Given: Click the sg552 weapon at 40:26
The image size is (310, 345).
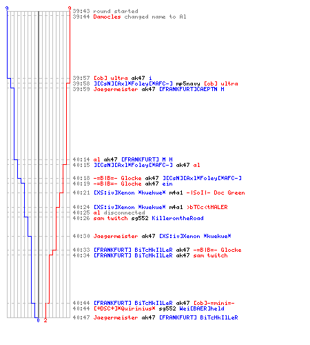Looking at the screenshot, I should click(x=140, y=218).
